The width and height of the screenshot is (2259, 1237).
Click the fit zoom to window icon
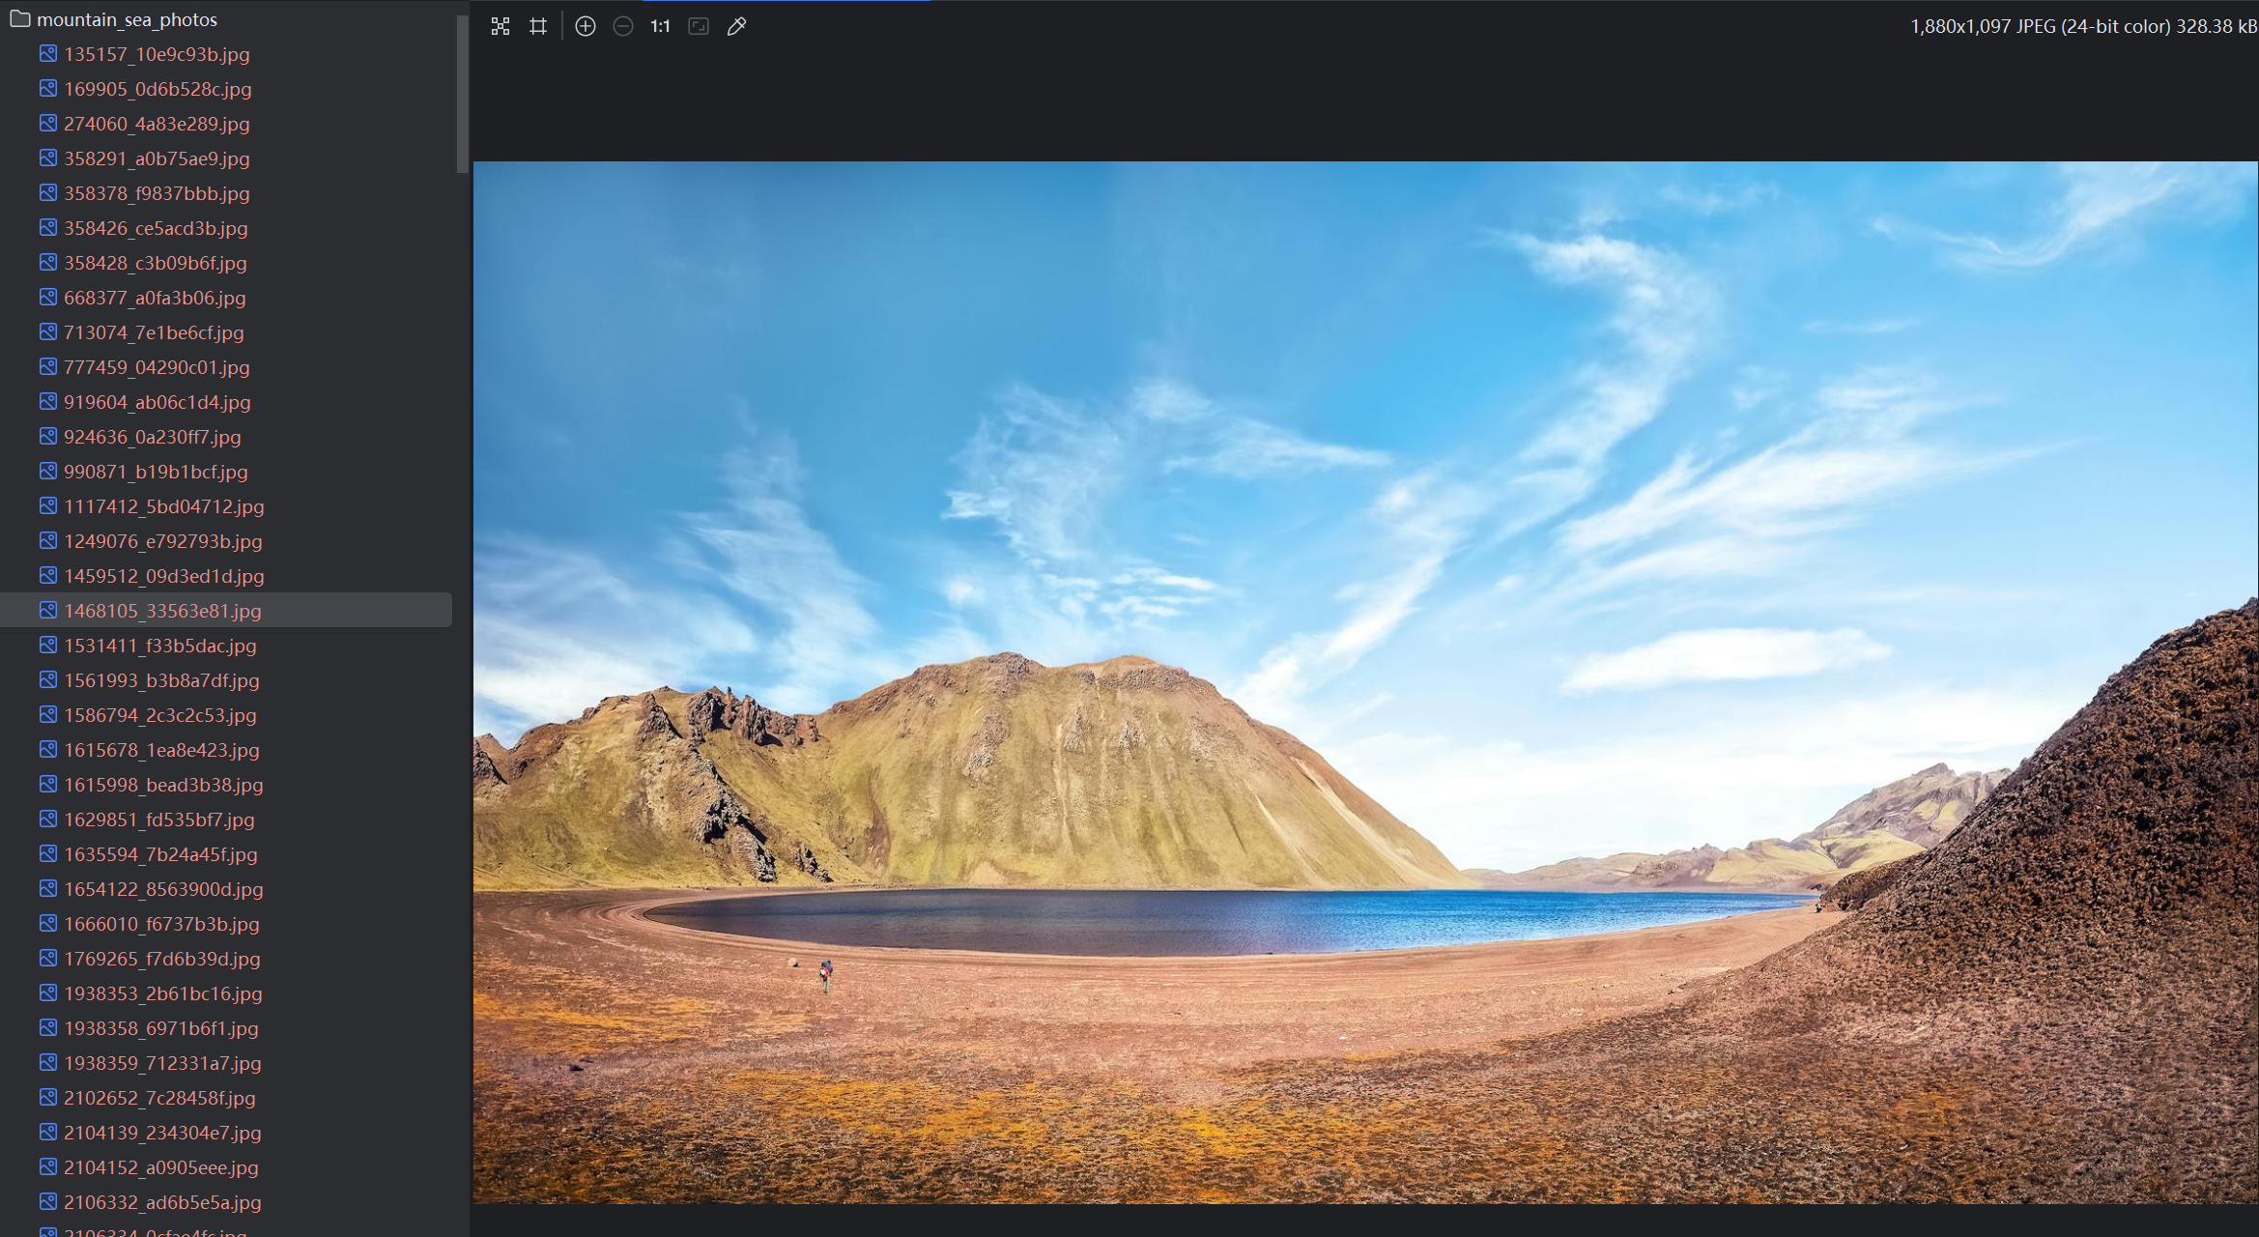pos(699,26)
